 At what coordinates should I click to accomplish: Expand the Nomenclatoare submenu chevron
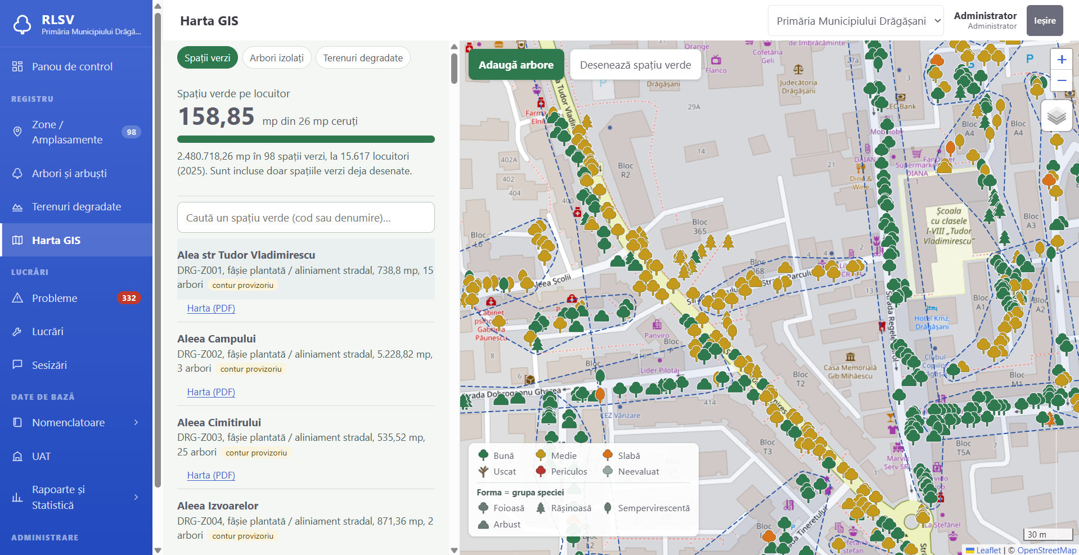[136, 422]
